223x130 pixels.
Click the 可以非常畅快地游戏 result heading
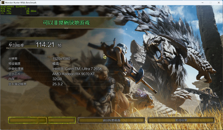tap(66, 23)
